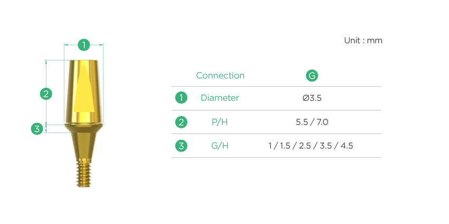The width and height of the screenshot is (449, 224).
Task: Click the gold abutment body image
Action: point(83,123)
